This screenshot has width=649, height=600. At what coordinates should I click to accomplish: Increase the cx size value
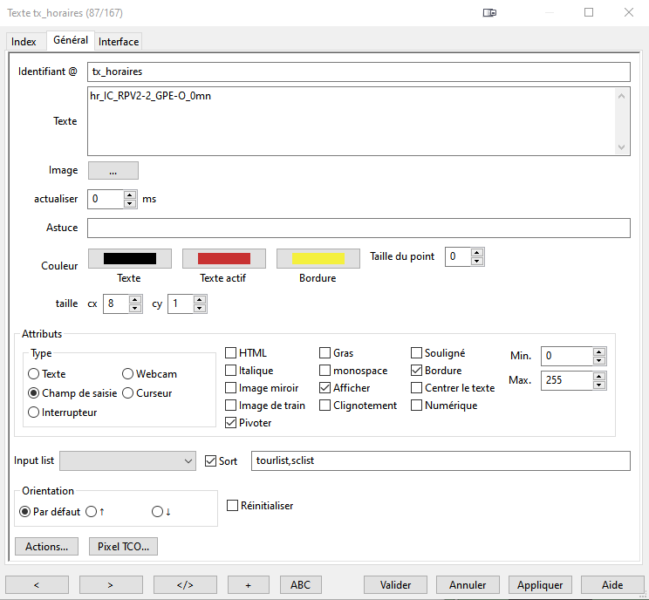click(135, 299)
